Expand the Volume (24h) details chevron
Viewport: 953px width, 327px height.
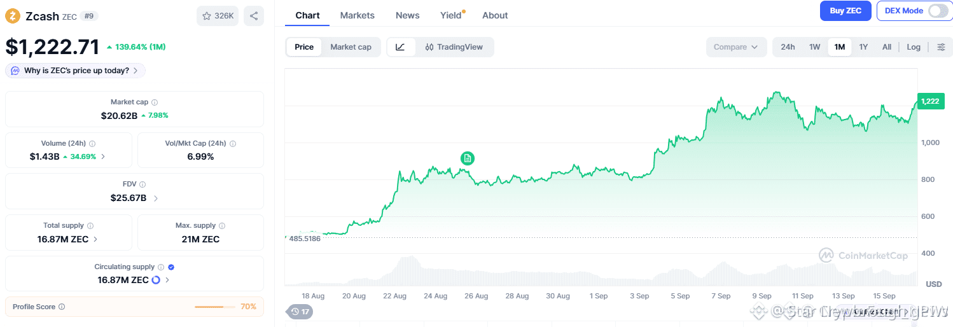pos(104,157)
